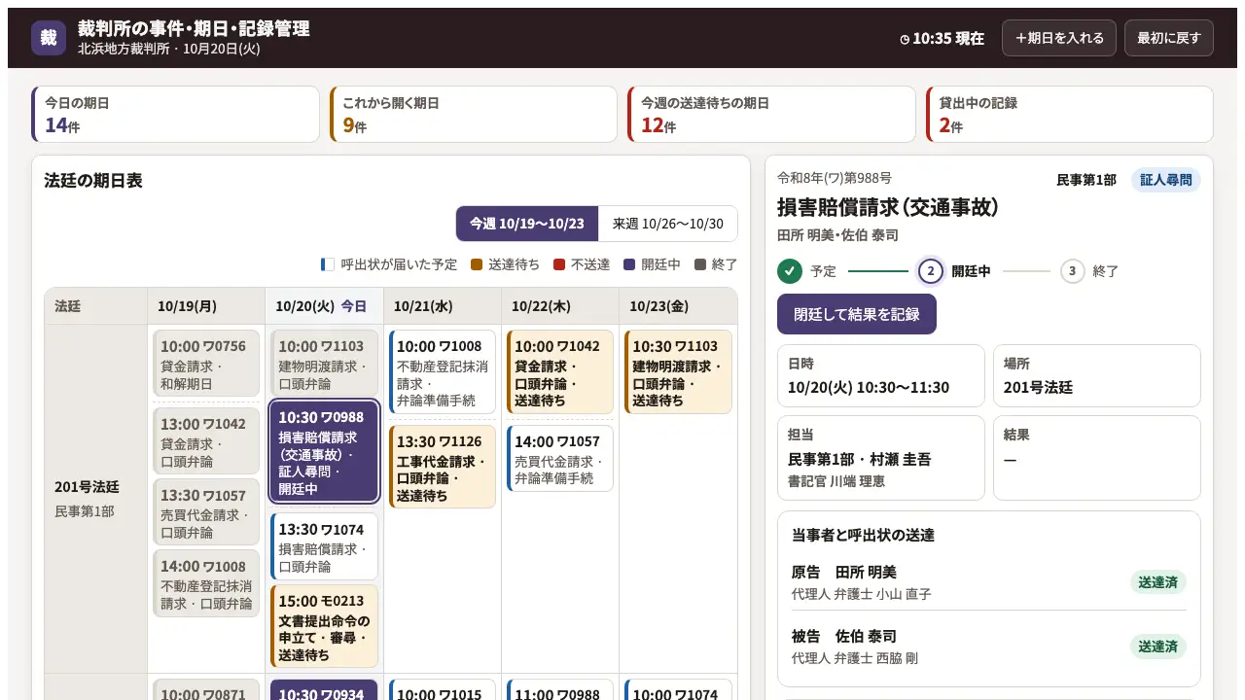1245x700 pixels.
Task: Open Thursday 14:00 ワ1057 売買代金請求 hearing
Action: (560, 458)
